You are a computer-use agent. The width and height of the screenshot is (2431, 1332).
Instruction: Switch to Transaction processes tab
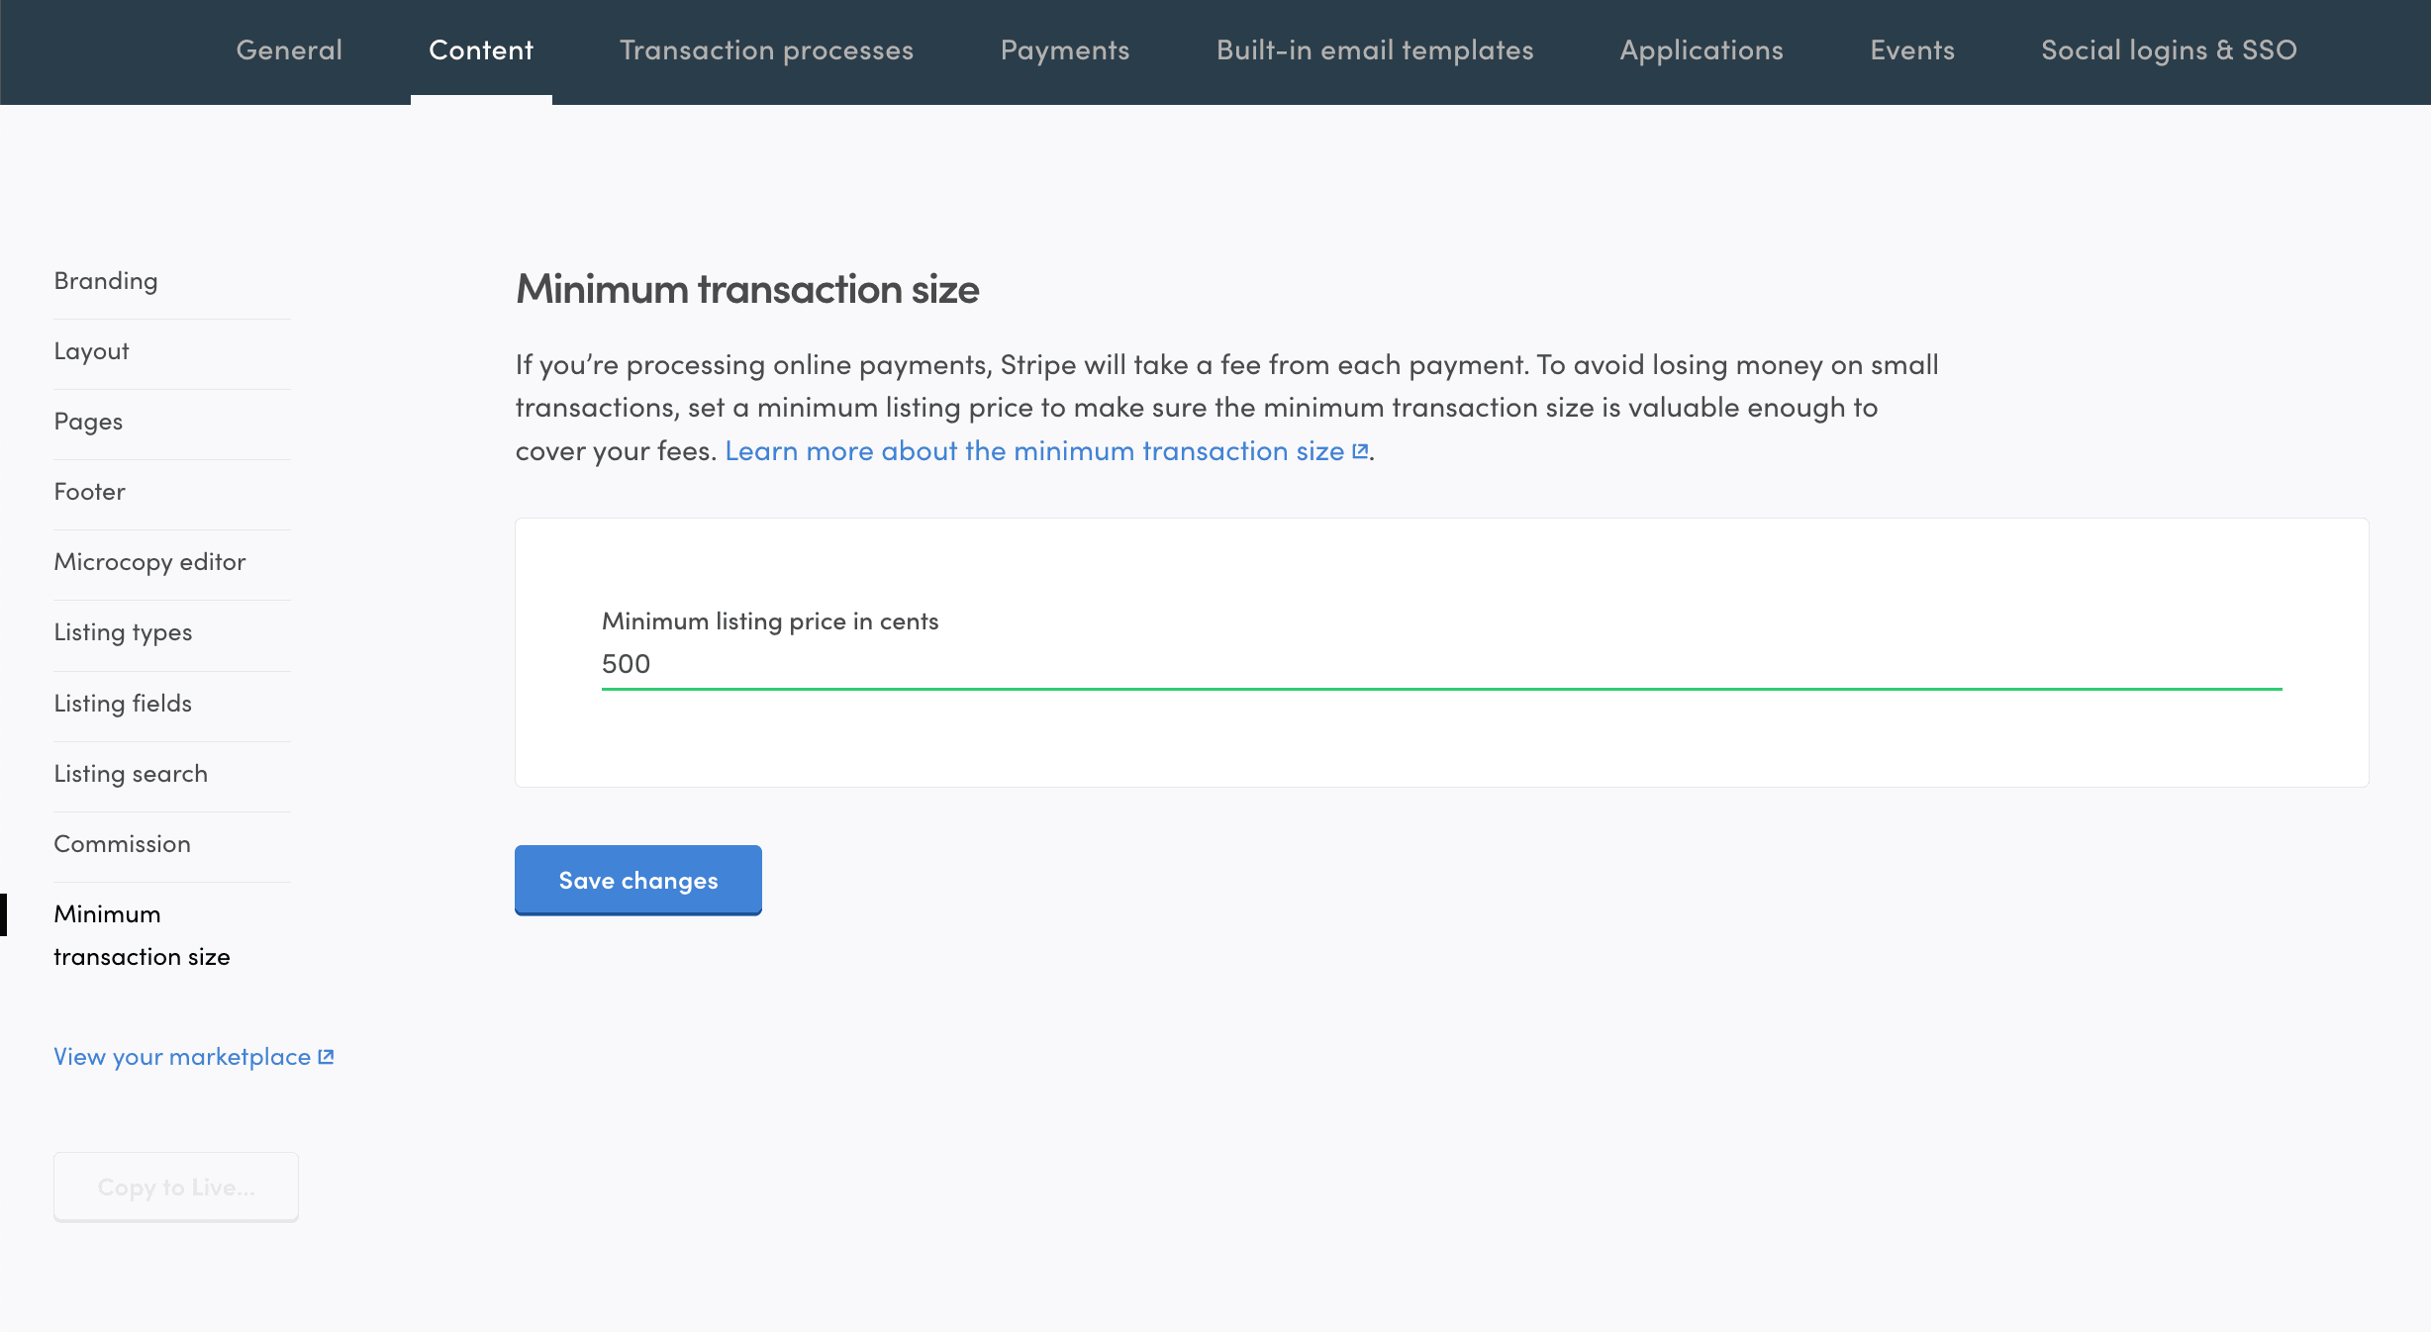(x=766, y=50)
